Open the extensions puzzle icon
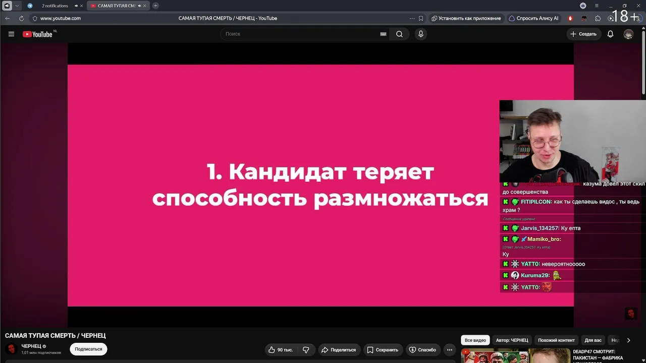 (x=598, y=18)
